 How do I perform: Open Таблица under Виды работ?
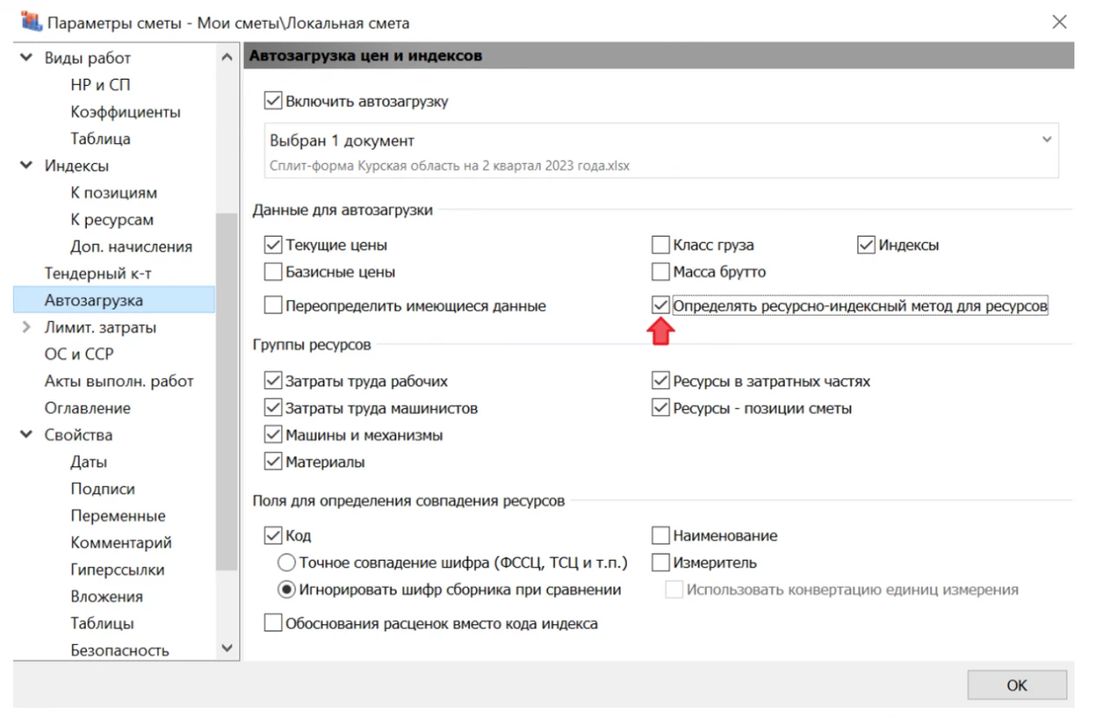pyautogui.click(x=101, y=139)
